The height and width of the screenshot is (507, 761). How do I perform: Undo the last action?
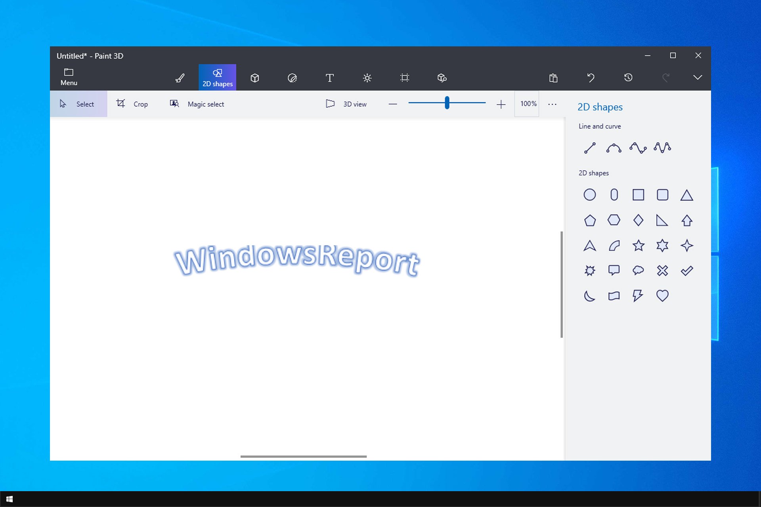[591, 78]
